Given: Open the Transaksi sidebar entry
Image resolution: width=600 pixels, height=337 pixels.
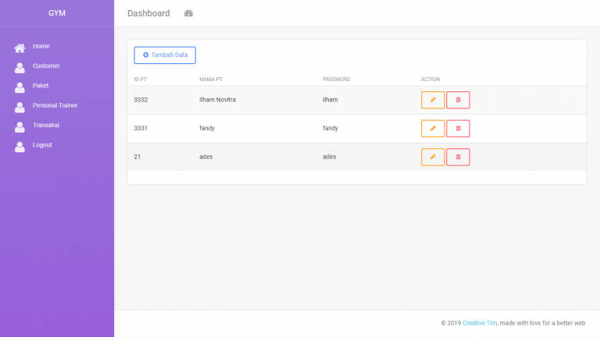Looking at the screenshot, I should pyautogui.click(x=46, y=125).
